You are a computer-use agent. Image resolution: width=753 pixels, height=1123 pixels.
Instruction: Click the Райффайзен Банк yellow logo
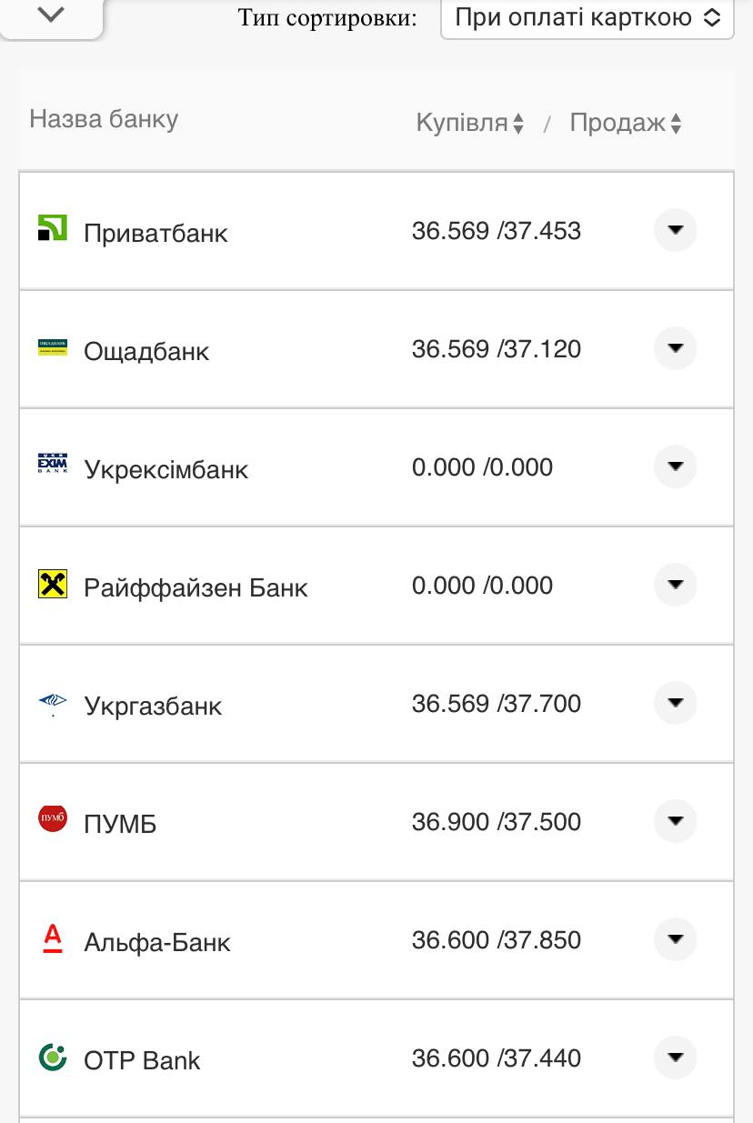pos(53,584)
